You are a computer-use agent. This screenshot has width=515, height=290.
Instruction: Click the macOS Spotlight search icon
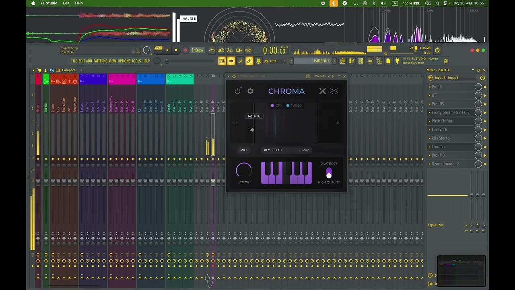[437, 3]
